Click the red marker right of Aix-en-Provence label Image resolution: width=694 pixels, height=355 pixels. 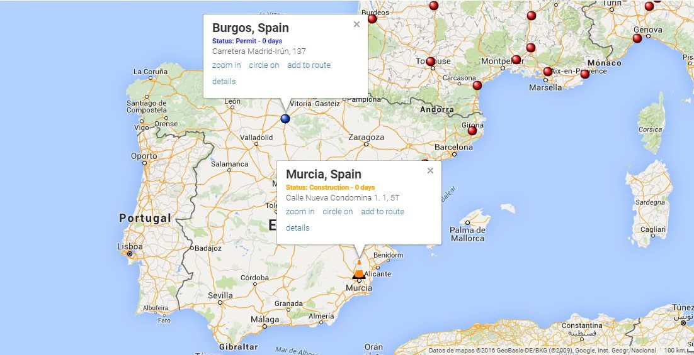(x=584, y=74)
